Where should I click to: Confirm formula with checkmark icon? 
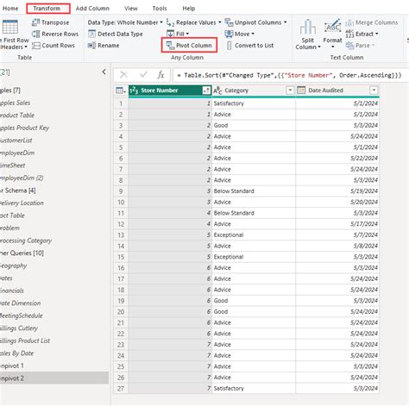pyautogui.click(x=143, y=75)
